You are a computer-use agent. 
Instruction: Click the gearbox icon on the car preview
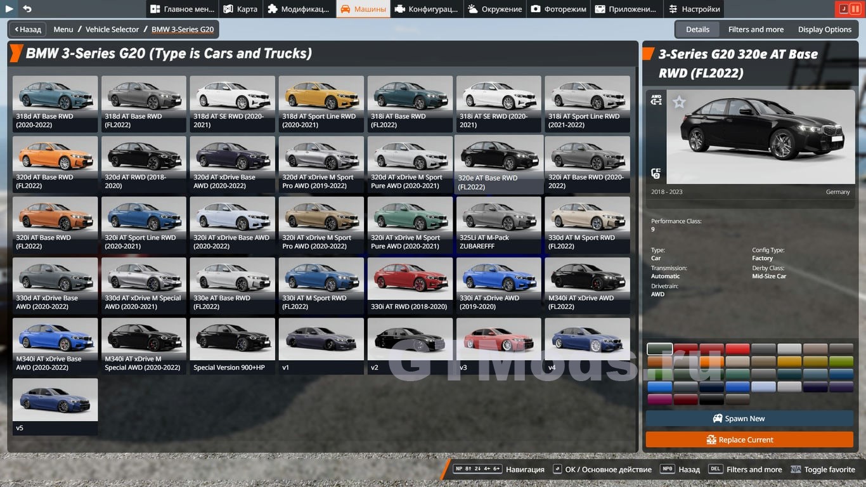656,174
